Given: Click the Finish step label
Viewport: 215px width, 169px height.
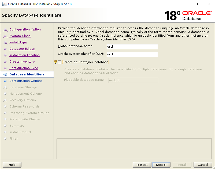Looking at the screenshot, I should click(x=14, y=139).
